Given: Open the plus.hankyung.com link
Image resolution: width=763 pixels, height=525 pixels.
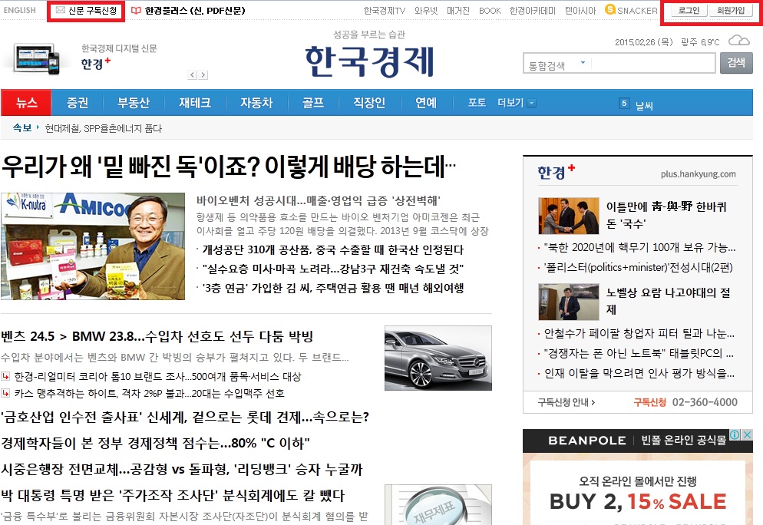Looking at the screenshot, I should click(x=698, y=173).
